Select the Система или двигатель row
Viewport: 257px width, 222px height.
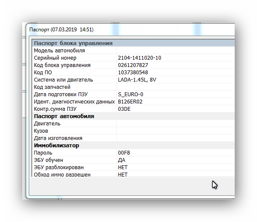pos(133,80)
